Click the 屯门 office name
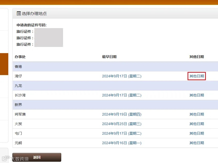The image size is (218, 163). [18, 133]
